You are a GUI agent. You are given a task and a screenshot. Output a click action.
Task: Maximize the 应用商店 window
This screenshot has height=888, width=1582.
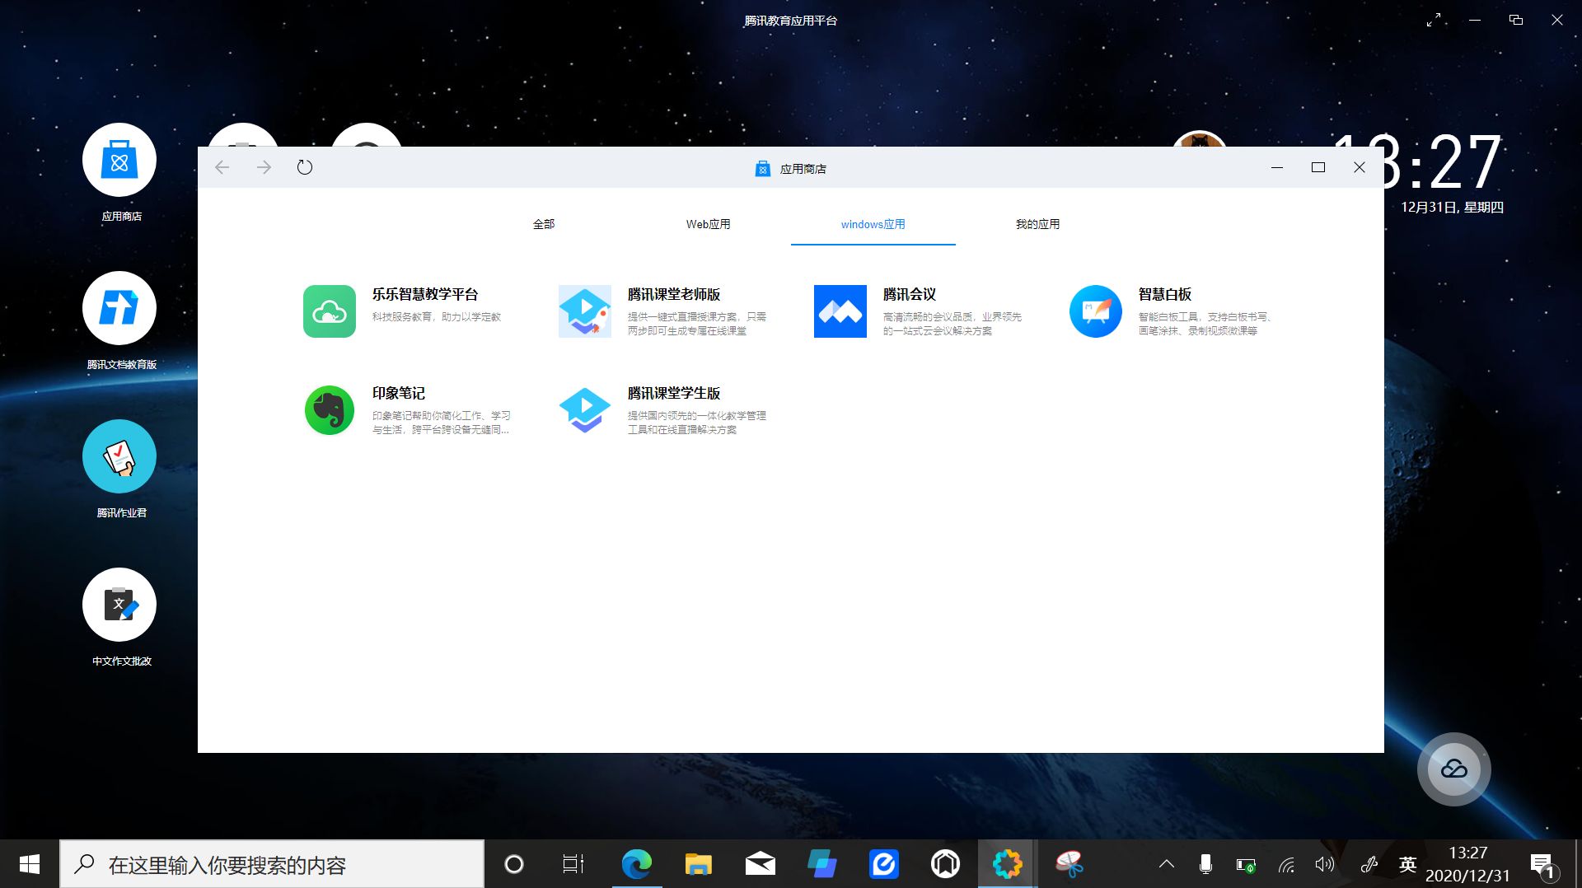1318,167
